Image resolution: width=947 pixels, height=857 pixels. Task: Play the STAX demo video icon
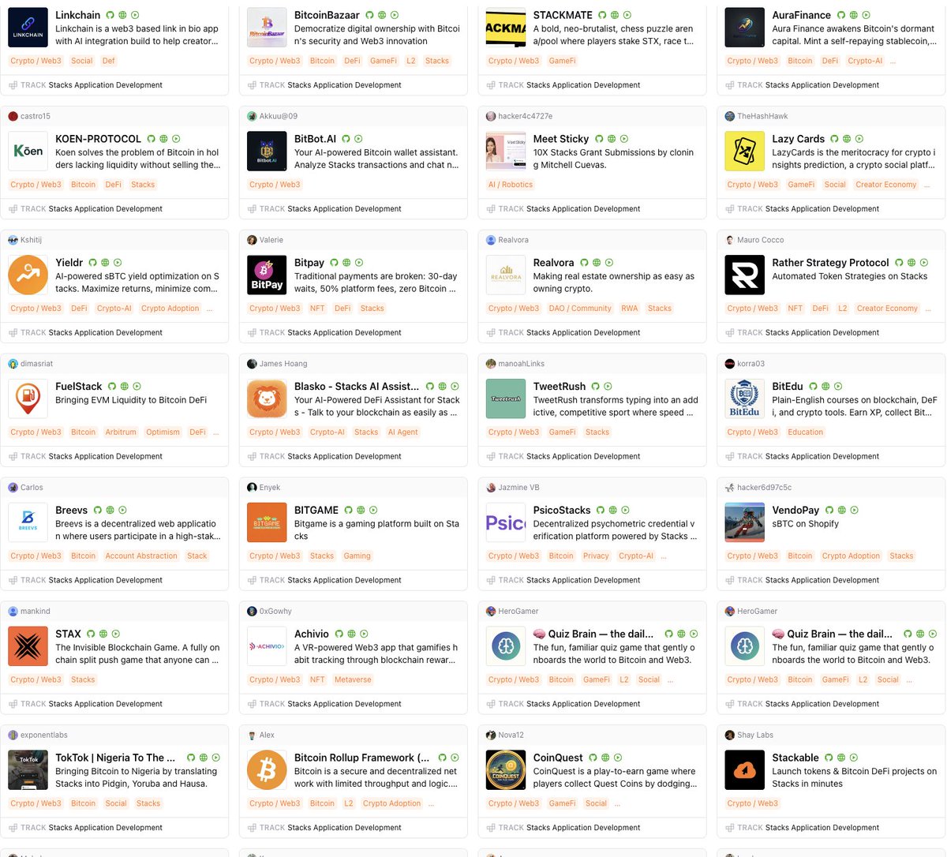pyautogui.click(x=116, y=634)
